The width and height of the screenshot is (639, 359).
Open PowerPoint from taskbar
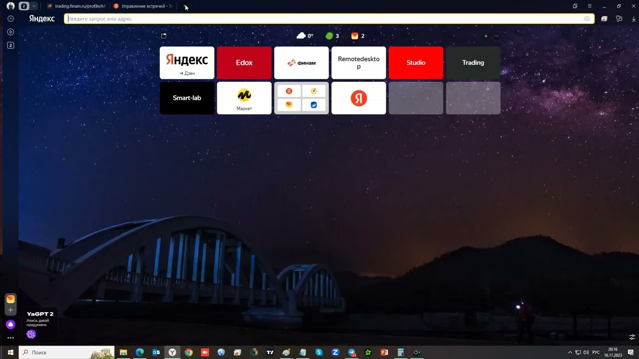tap(384, 353)
